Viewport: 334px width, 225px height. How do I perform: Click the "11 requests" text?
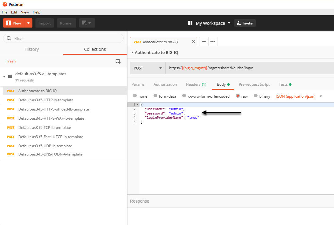[24, 80]
